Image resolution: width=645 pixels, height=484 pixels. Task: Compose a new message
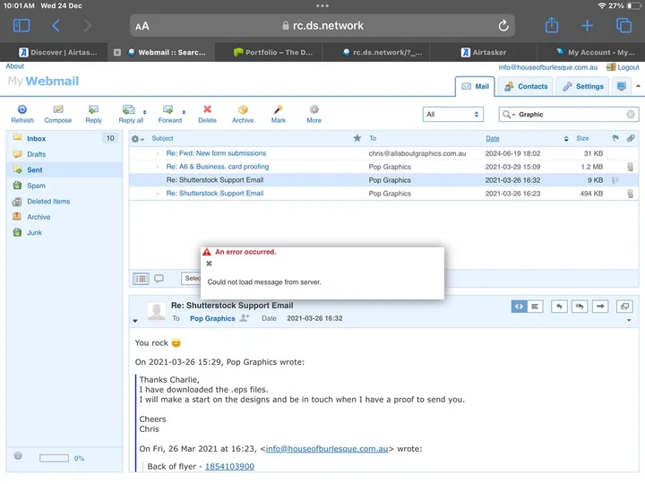58,114
